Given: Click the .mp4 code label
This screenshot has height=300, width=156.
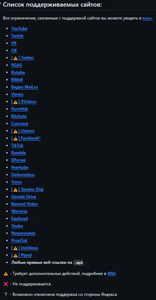Looking at the screenshot, I should coord(79,263).
